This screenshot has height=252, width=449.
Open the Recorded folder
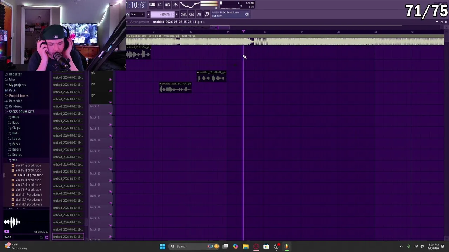pyautogui.click(x=15, y=101)
